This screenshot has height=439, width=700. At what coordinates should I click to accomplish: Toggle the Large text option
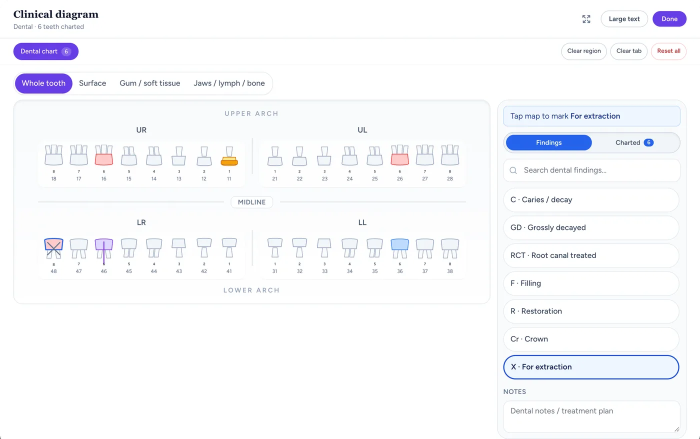click(624, 19)
